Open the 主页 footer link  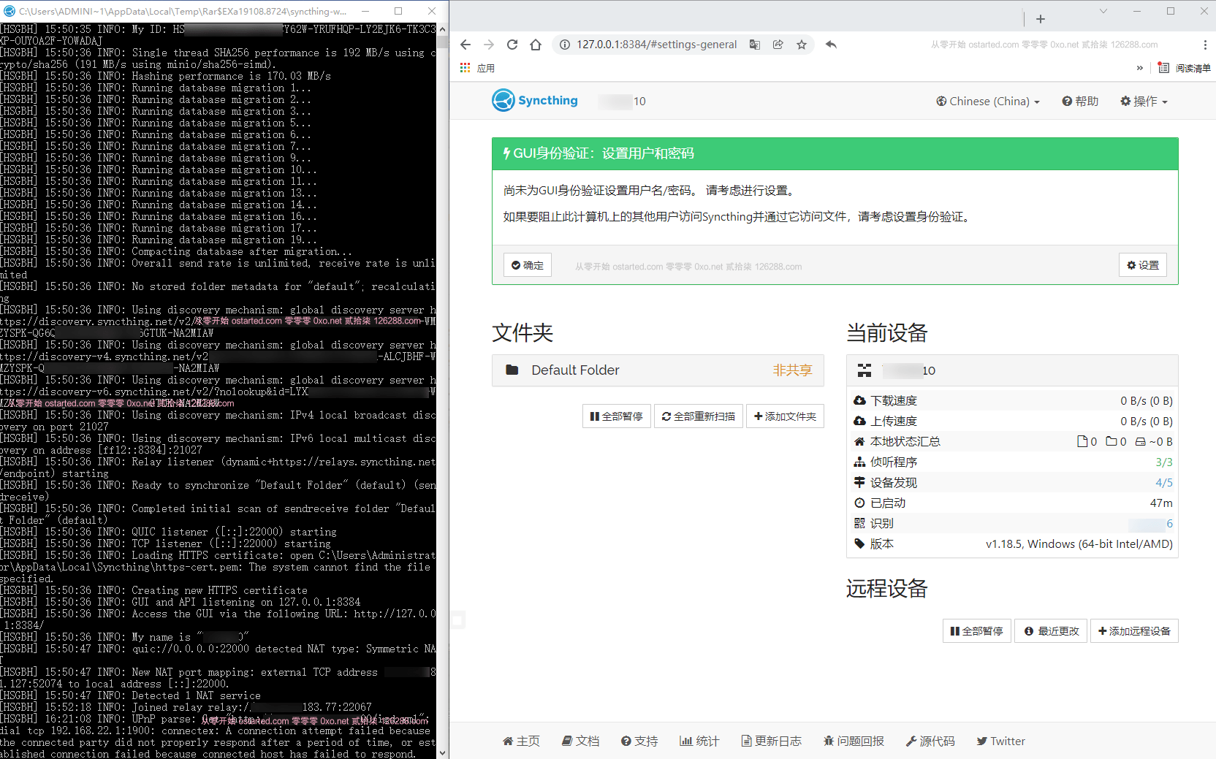tap(521, 741)
